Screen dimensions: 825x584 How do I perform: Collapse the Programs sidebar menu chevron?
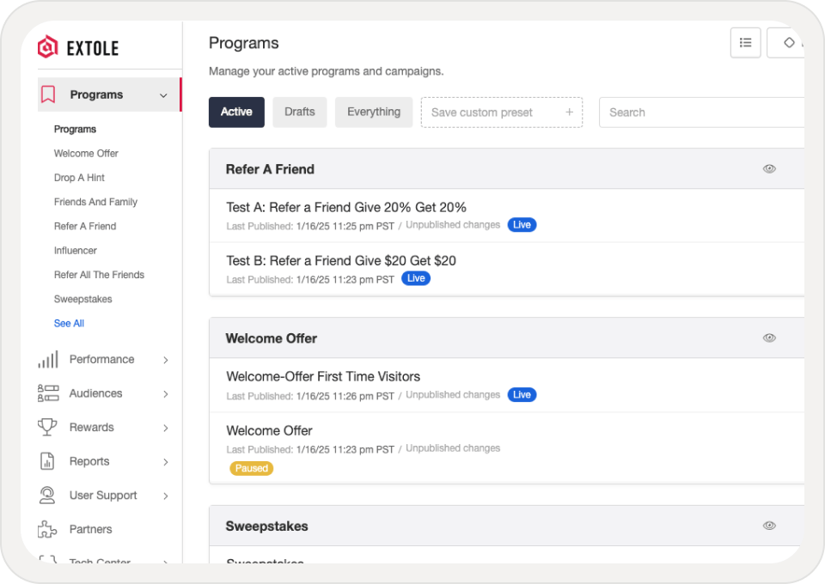click(x=163, y=95)
